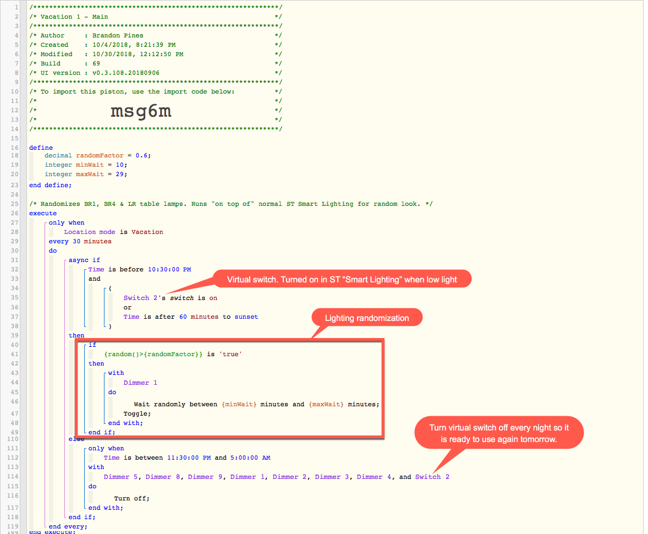Screen dimensions: 648x534
Task: Click line number 114 in the gutter
Action: point(13,477)
